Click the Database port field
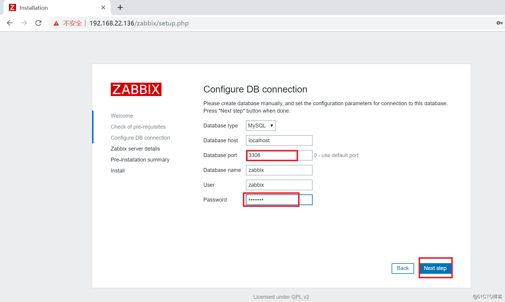Screen dimensions: 505x302 279,155
